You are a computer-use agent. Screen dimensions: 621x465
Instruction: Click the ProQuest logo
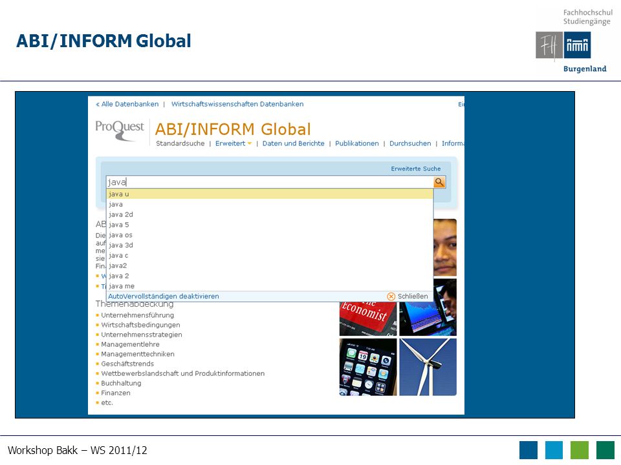tap(120, 131)
